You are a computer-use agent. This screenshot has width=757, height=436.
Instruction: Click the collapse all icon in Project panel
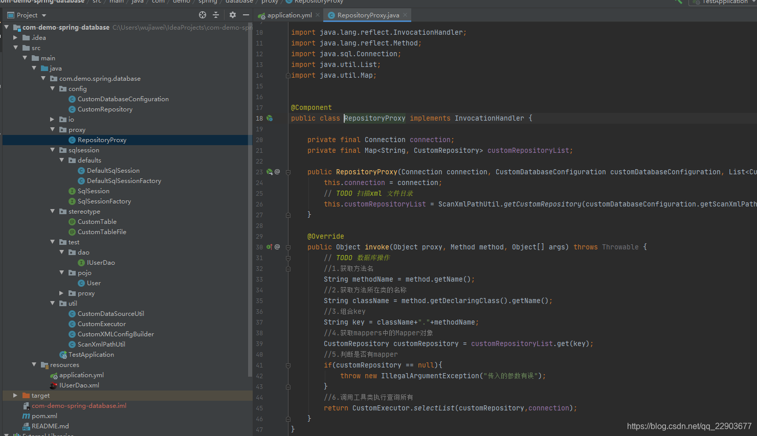pyautogui.click(x=216, y=15)
